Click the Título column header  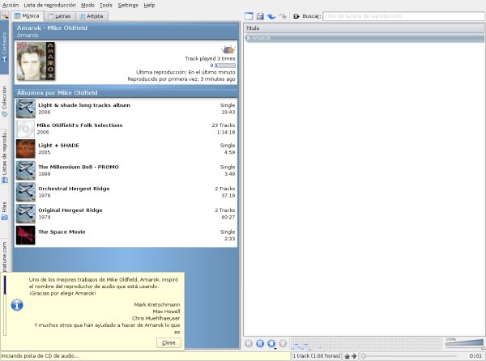pos(364,28)
